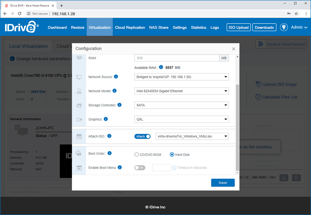Show info tooltip for Available RAM
This screenshot has height=215, width=311.
pyautogui.click(x=161, y=67)
